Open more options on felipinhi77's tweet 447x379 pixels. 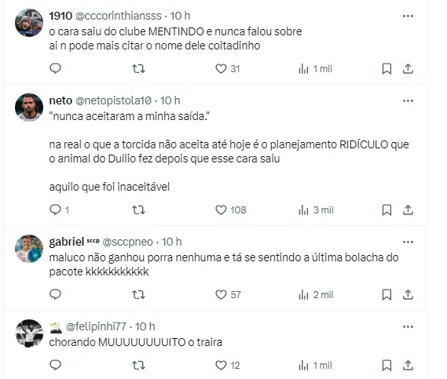coord(408,326)
